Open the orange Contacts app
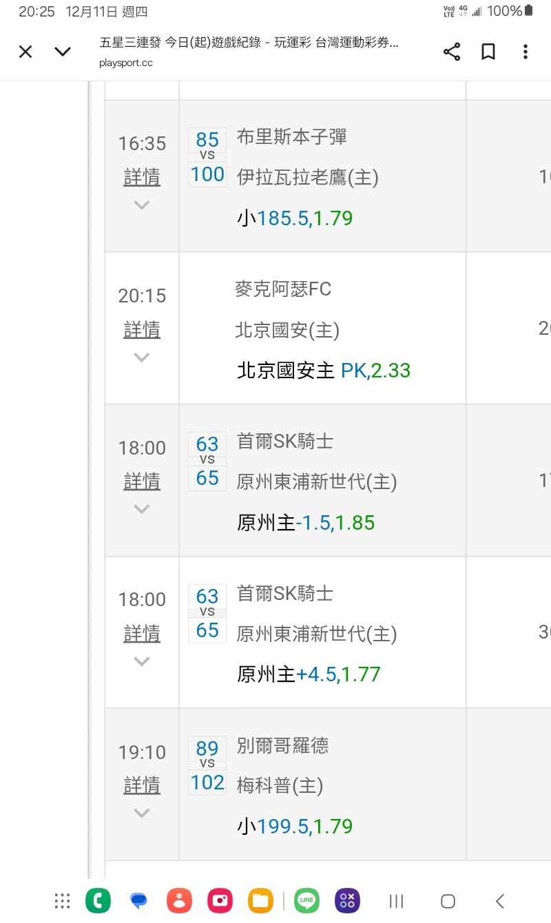The image size is (551, 923). pos(179,900)
